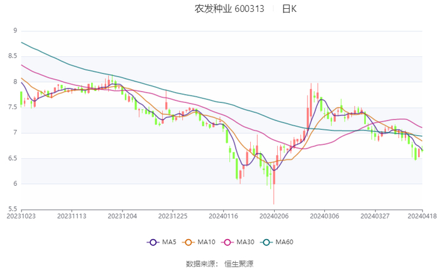Image resolution: width=440 pixels, height=268 pixels.
Task: Click the 20231225 date axis label
Action: tap(173, 215)
